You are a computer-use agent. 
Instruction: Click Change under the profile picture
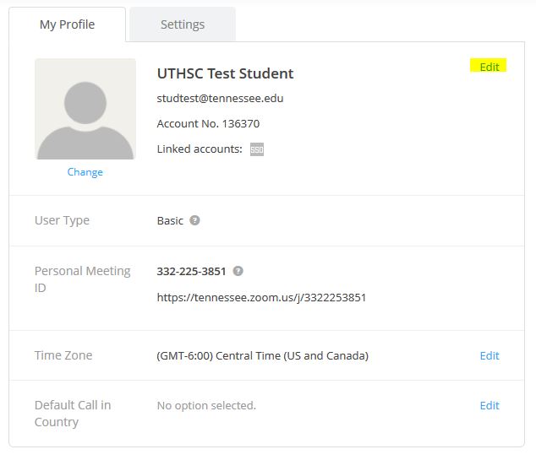pos(85,172)
